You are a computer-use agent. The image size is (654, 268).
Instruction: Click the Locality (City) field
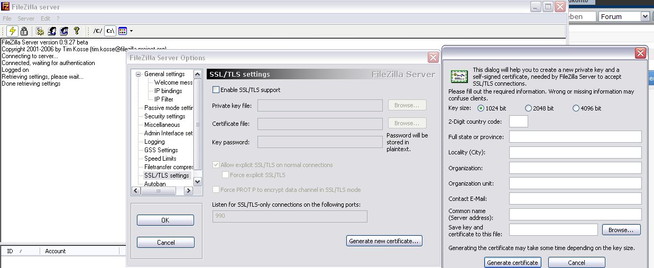click(575, 152)
